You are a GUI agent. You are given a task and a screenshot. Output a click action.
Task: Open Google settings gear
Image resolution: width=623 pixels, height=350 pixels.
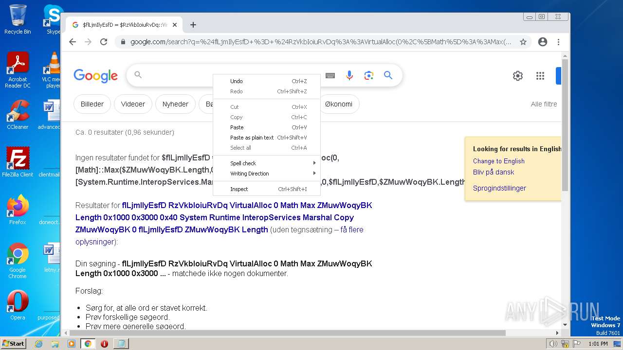click(x=518, y=76)
